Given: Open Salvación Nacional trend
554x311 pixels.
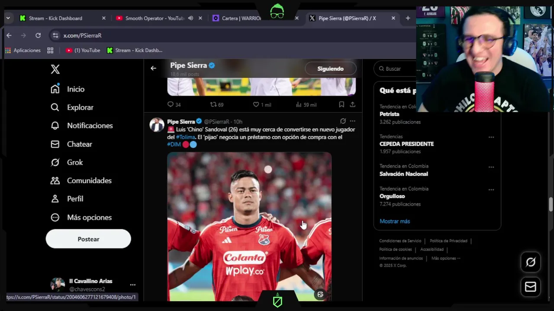Looking at the screenshot, I should click(x=404, y=174).
